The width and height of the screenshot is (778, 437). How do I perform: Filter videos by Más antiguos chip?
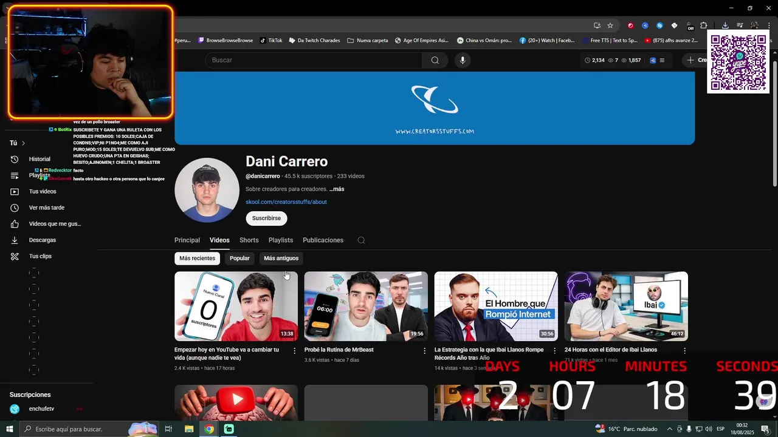click(281, 259)
